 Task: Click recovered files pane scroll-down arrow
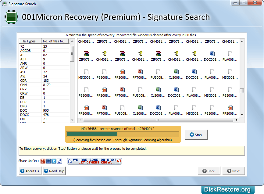pyautogui.click(x=242, y=115)
